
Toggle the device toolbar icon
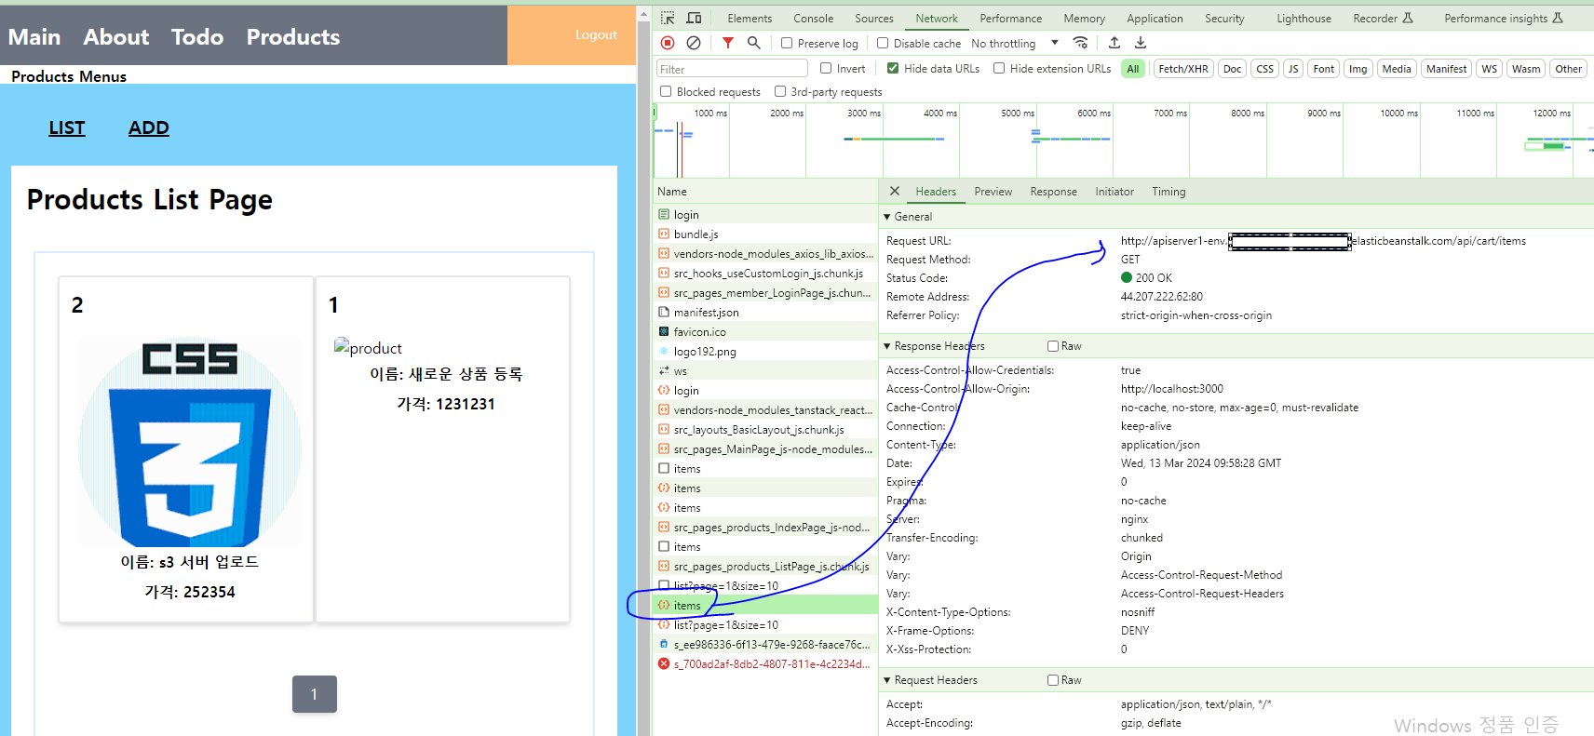pyautogui.click(x=694, y=18)
